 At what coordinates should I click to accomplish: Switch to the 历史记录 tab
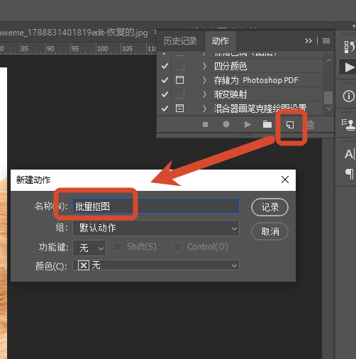pos(180,41)
